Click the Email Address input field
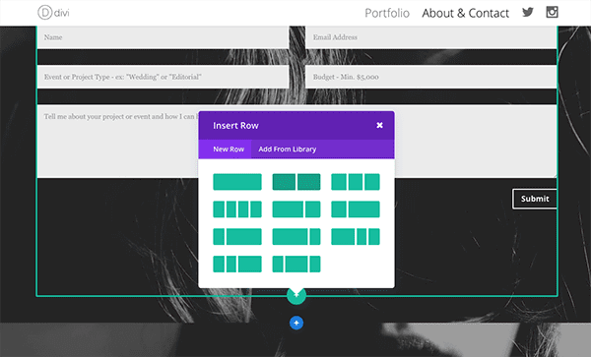Image resolution: width=591 pixels, height=357 pixels. point(430,37)
